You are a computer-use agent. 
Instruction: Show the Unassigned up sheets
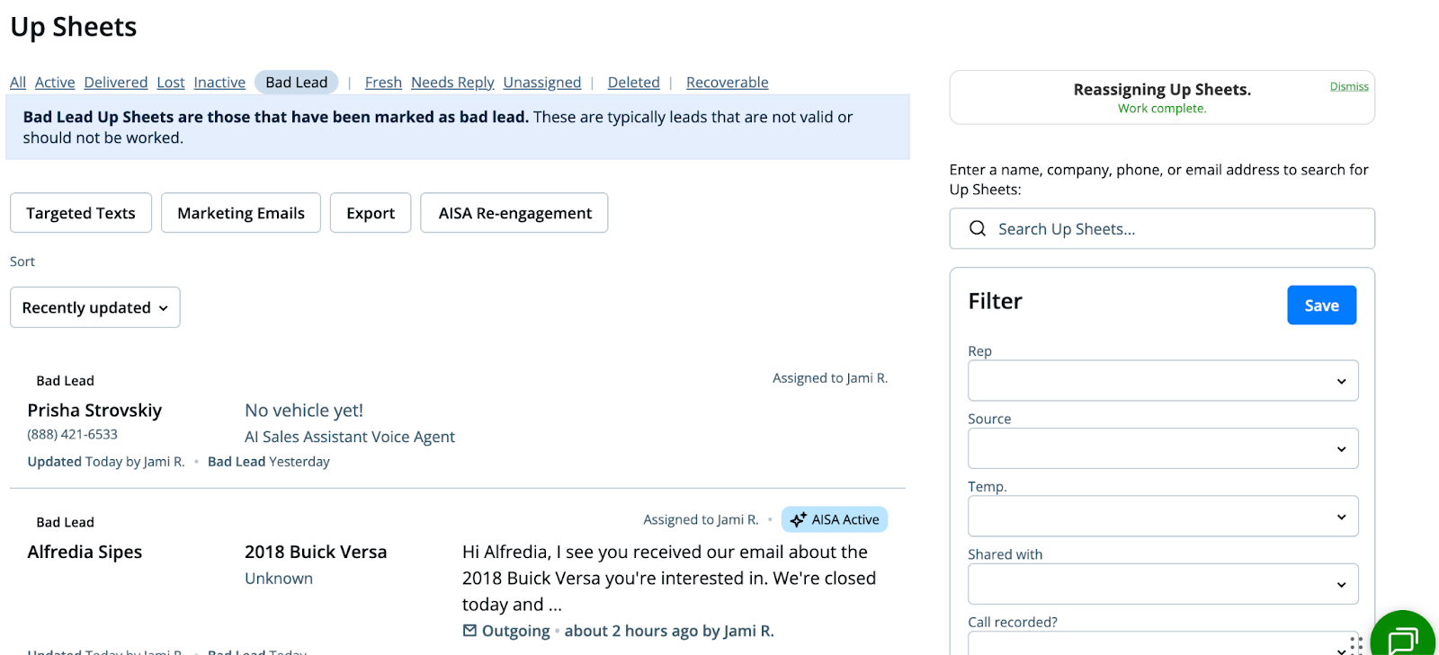[541, 83]
